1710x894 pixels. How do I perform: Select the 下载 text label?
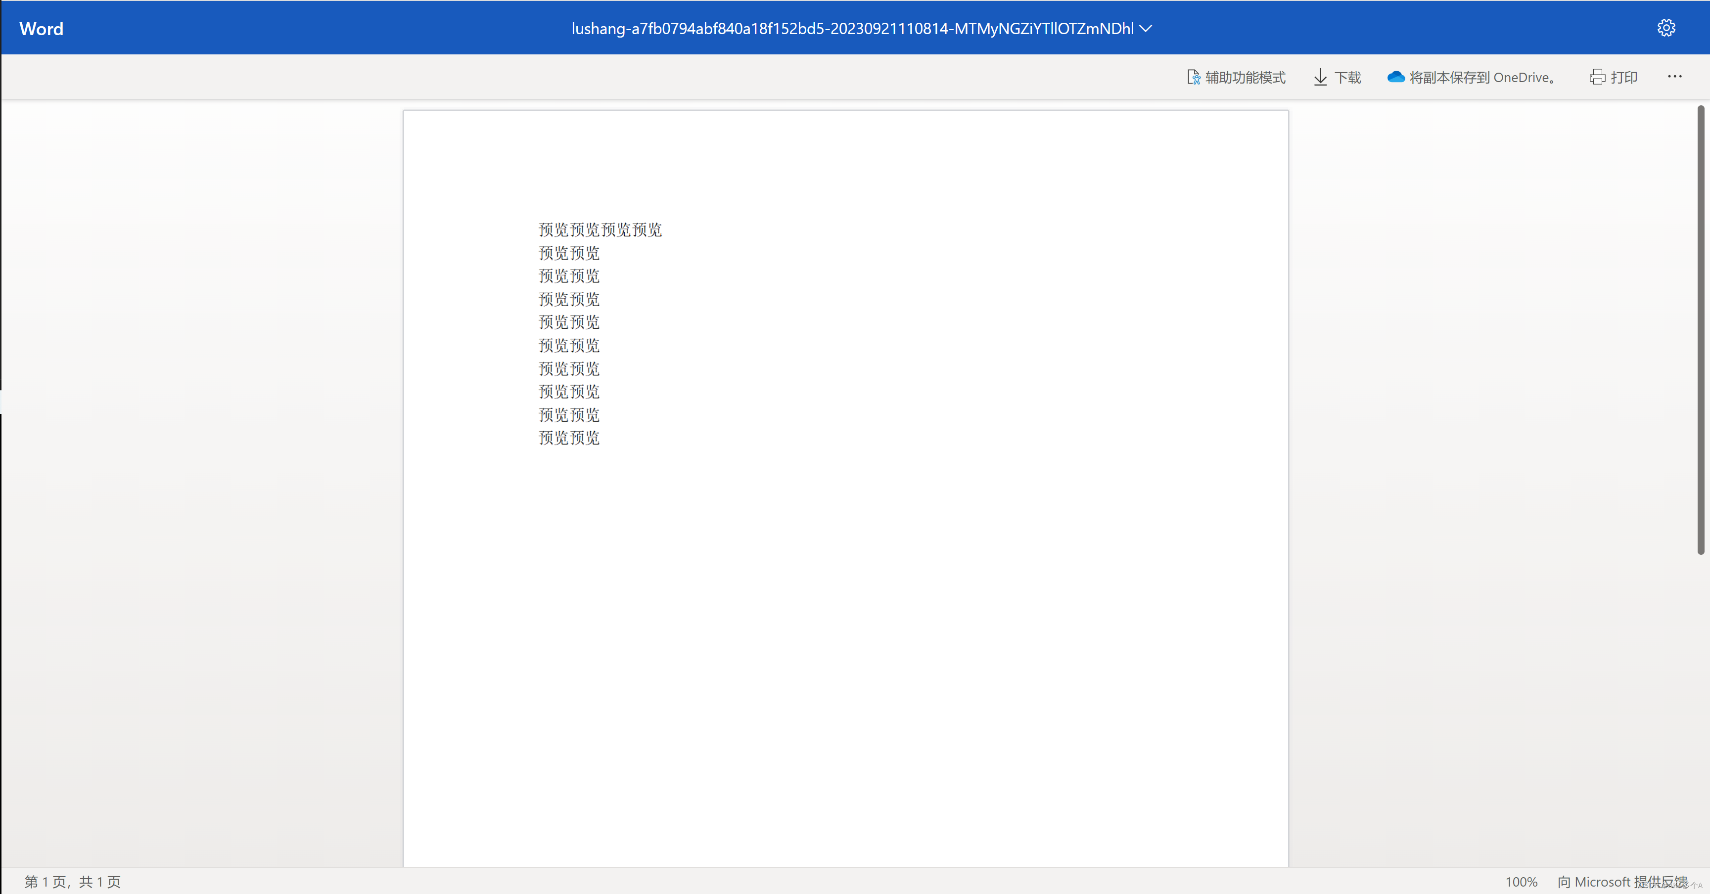click(x=1347, y=78)
